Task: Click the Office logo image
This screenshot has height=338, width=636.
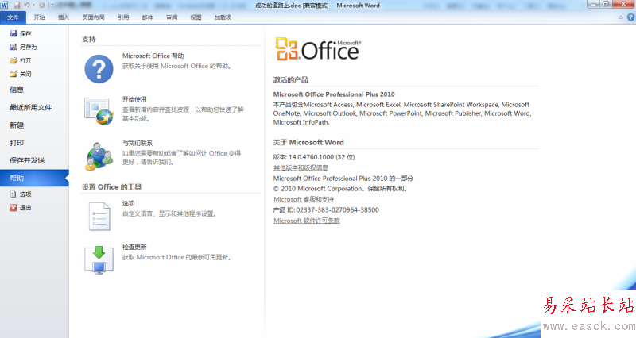Action: coord(319,49)
